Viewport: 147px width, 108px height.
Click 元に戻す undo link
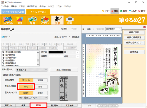(64, 29)
